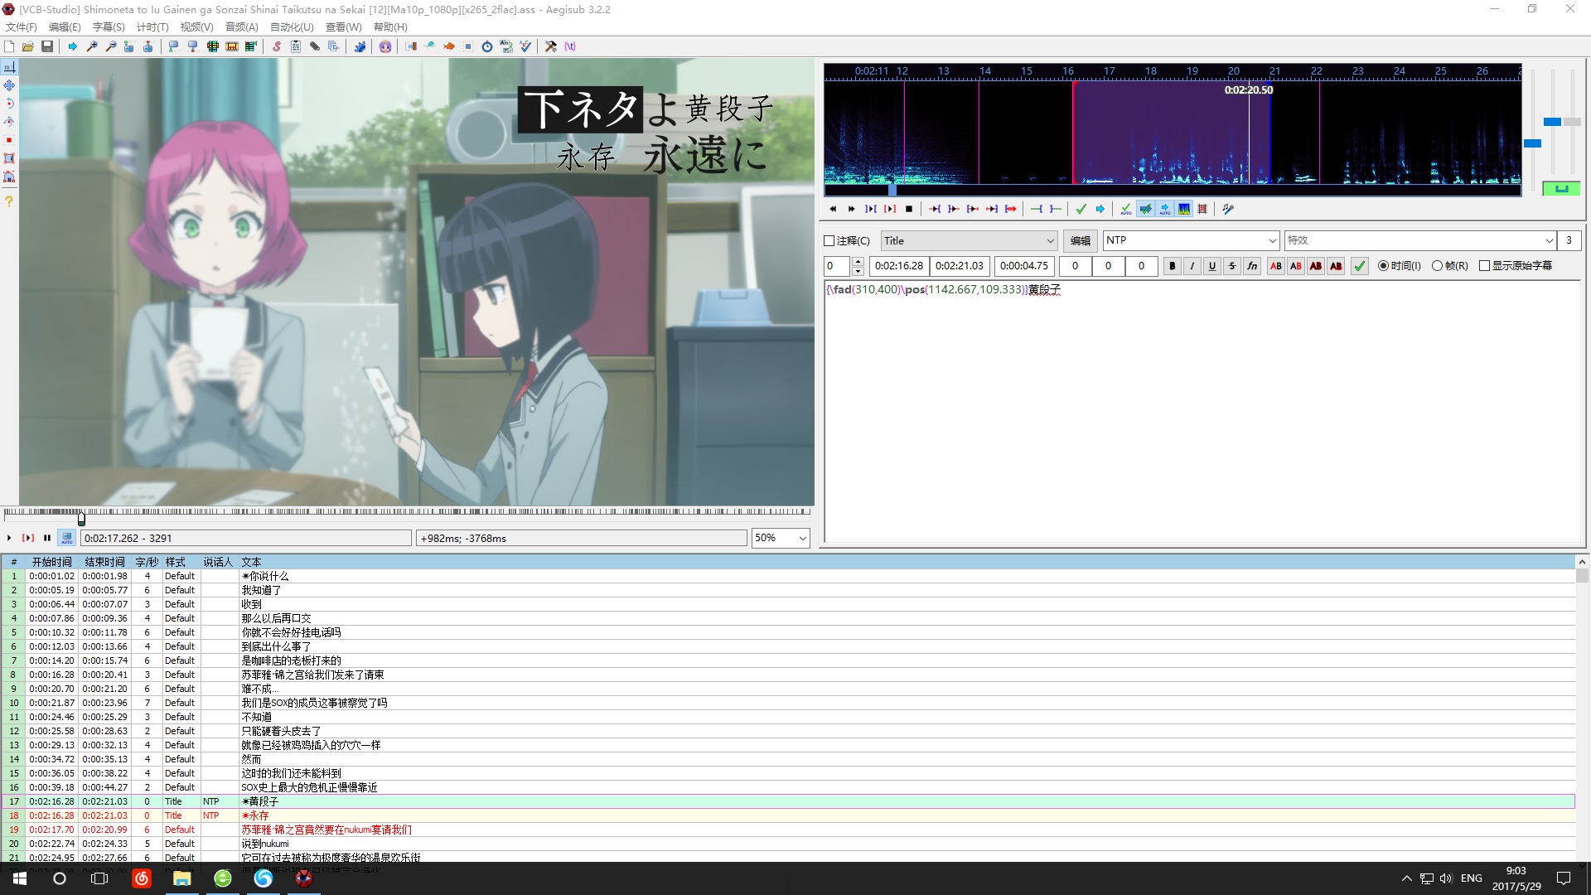Open the Properties clipboard icon
1591x895 pixels.
coord(296,46)
